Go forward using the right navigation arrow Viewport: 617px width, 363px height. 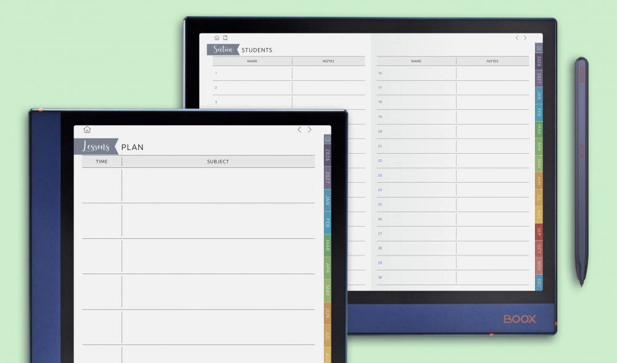pos(525,38)
